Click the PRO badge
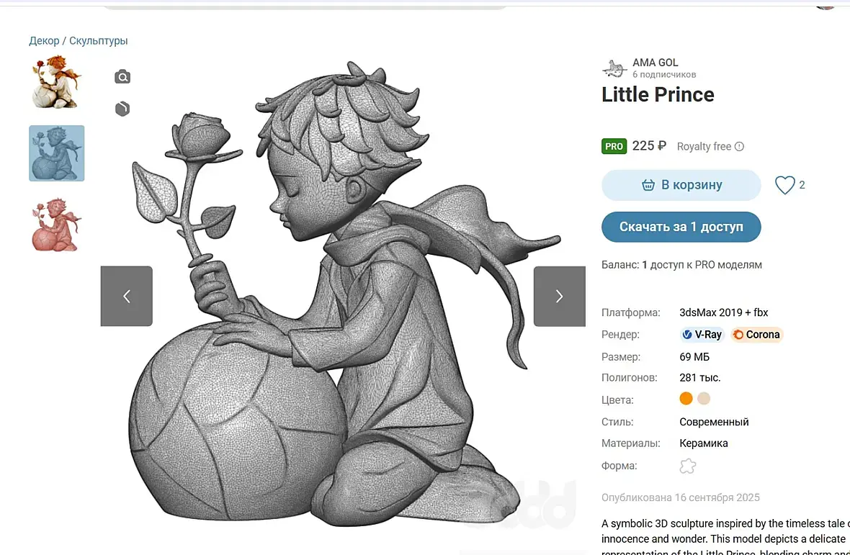 coord(614,146)
